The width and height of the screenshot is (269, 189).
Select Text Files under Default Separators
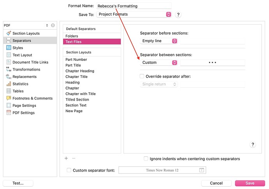tap(92, 42)
